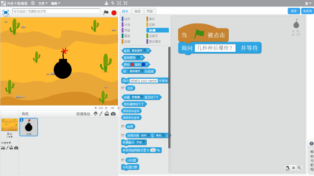Screen dimensions: 314x176
Task: Choose new sprite from library icon
Action: pos(96,113)
